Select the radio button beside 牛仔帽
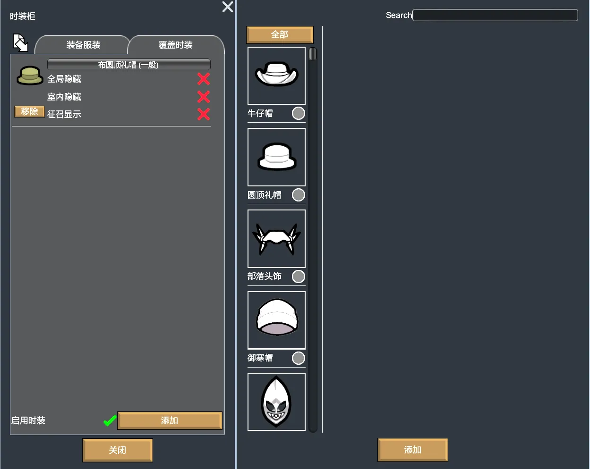Screen dimensions: 590x469 click(x=299, y=113)
